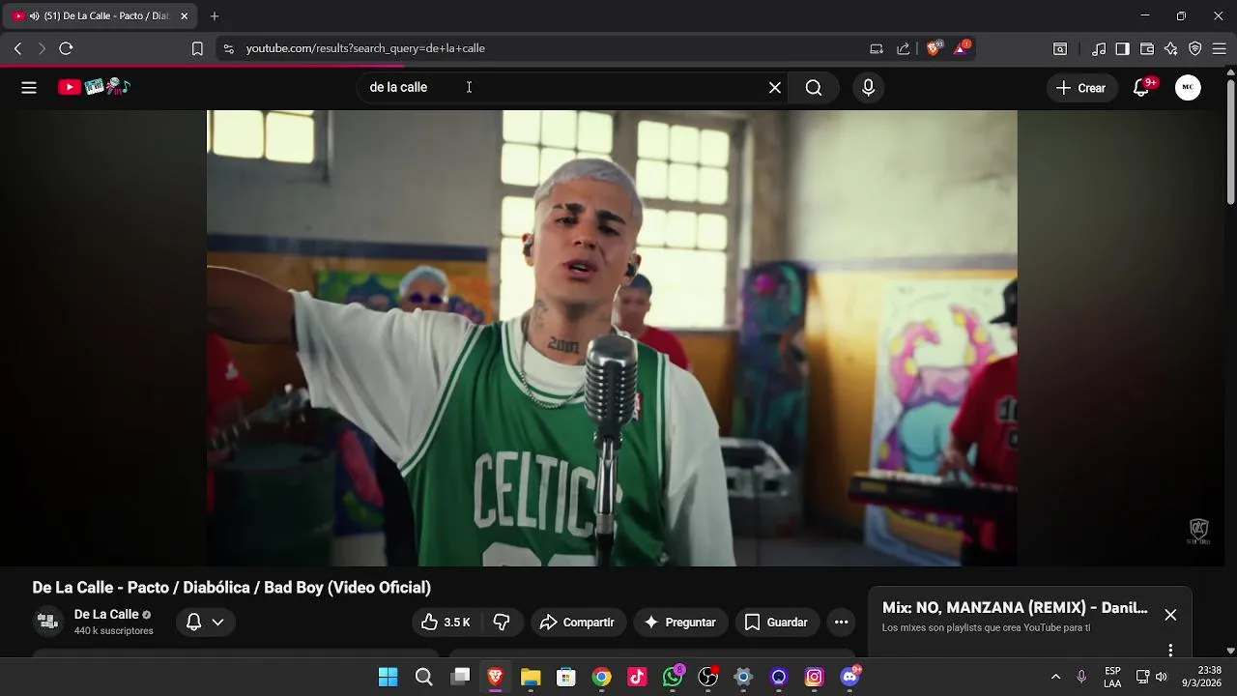Open Brave VPN shield icon
The height and width of the screenshot is (696, 1237).
tap(1195, 48)
